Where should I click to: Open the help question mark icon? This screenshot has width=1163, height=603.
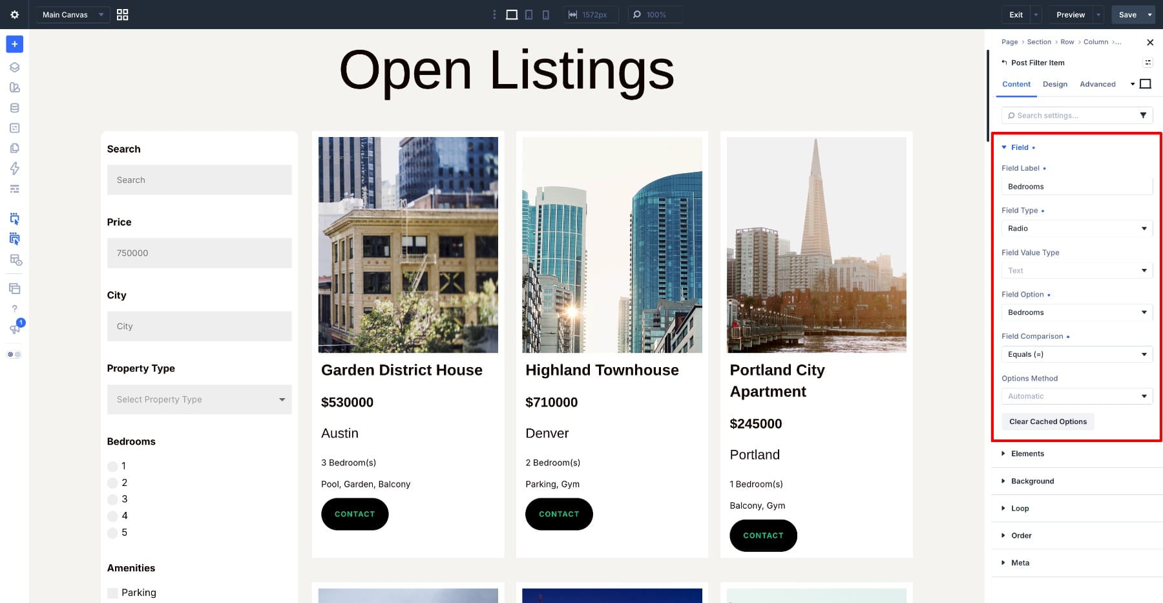[x=14, y=308]
